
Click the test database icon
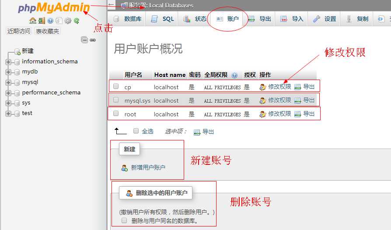pos(17,114)
